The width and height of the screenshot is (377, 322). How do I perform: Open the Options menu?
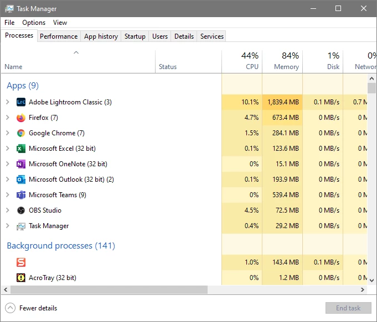click(x=34, y=23)
